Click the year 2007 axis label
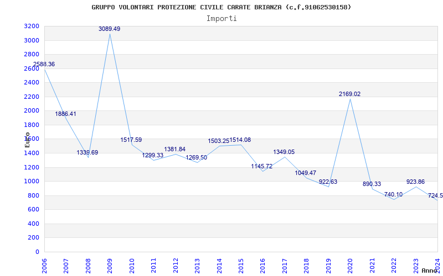443x276 pixels. pyautogui.click(x=66, y=266)
